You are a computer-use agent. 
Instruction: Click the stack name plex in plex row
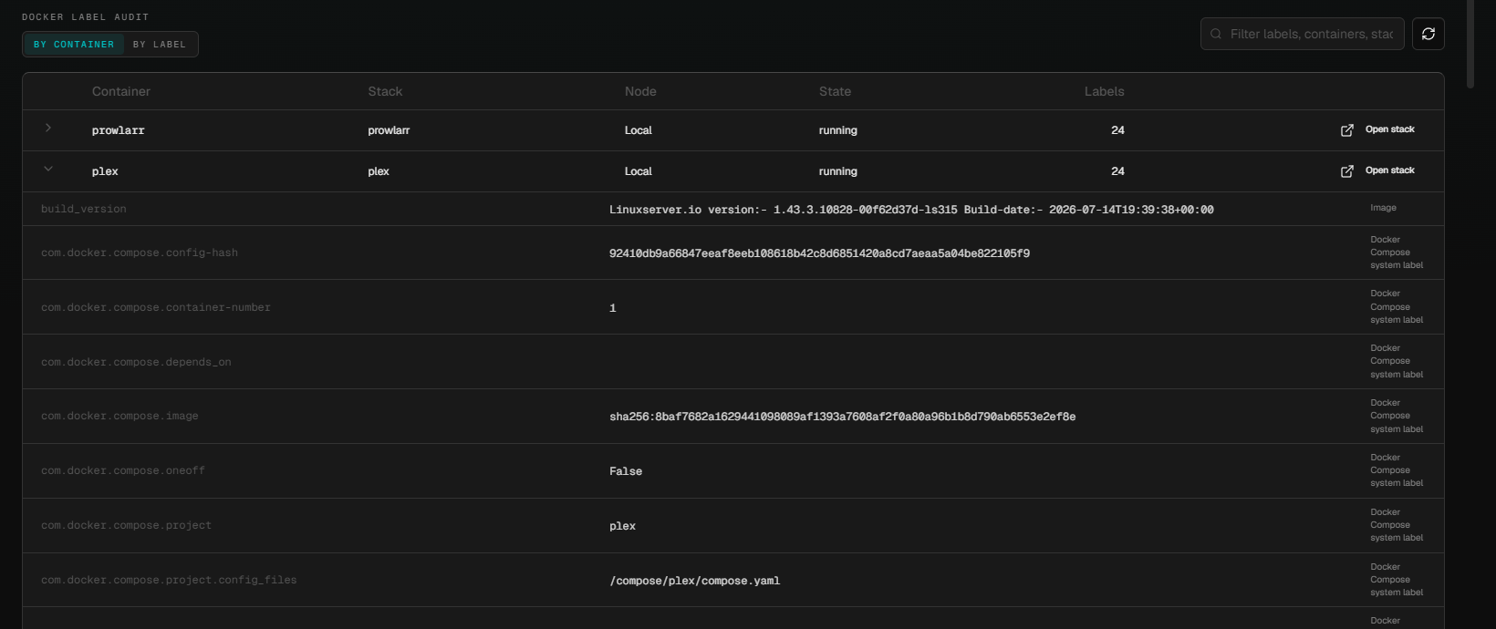click(379, 171)
